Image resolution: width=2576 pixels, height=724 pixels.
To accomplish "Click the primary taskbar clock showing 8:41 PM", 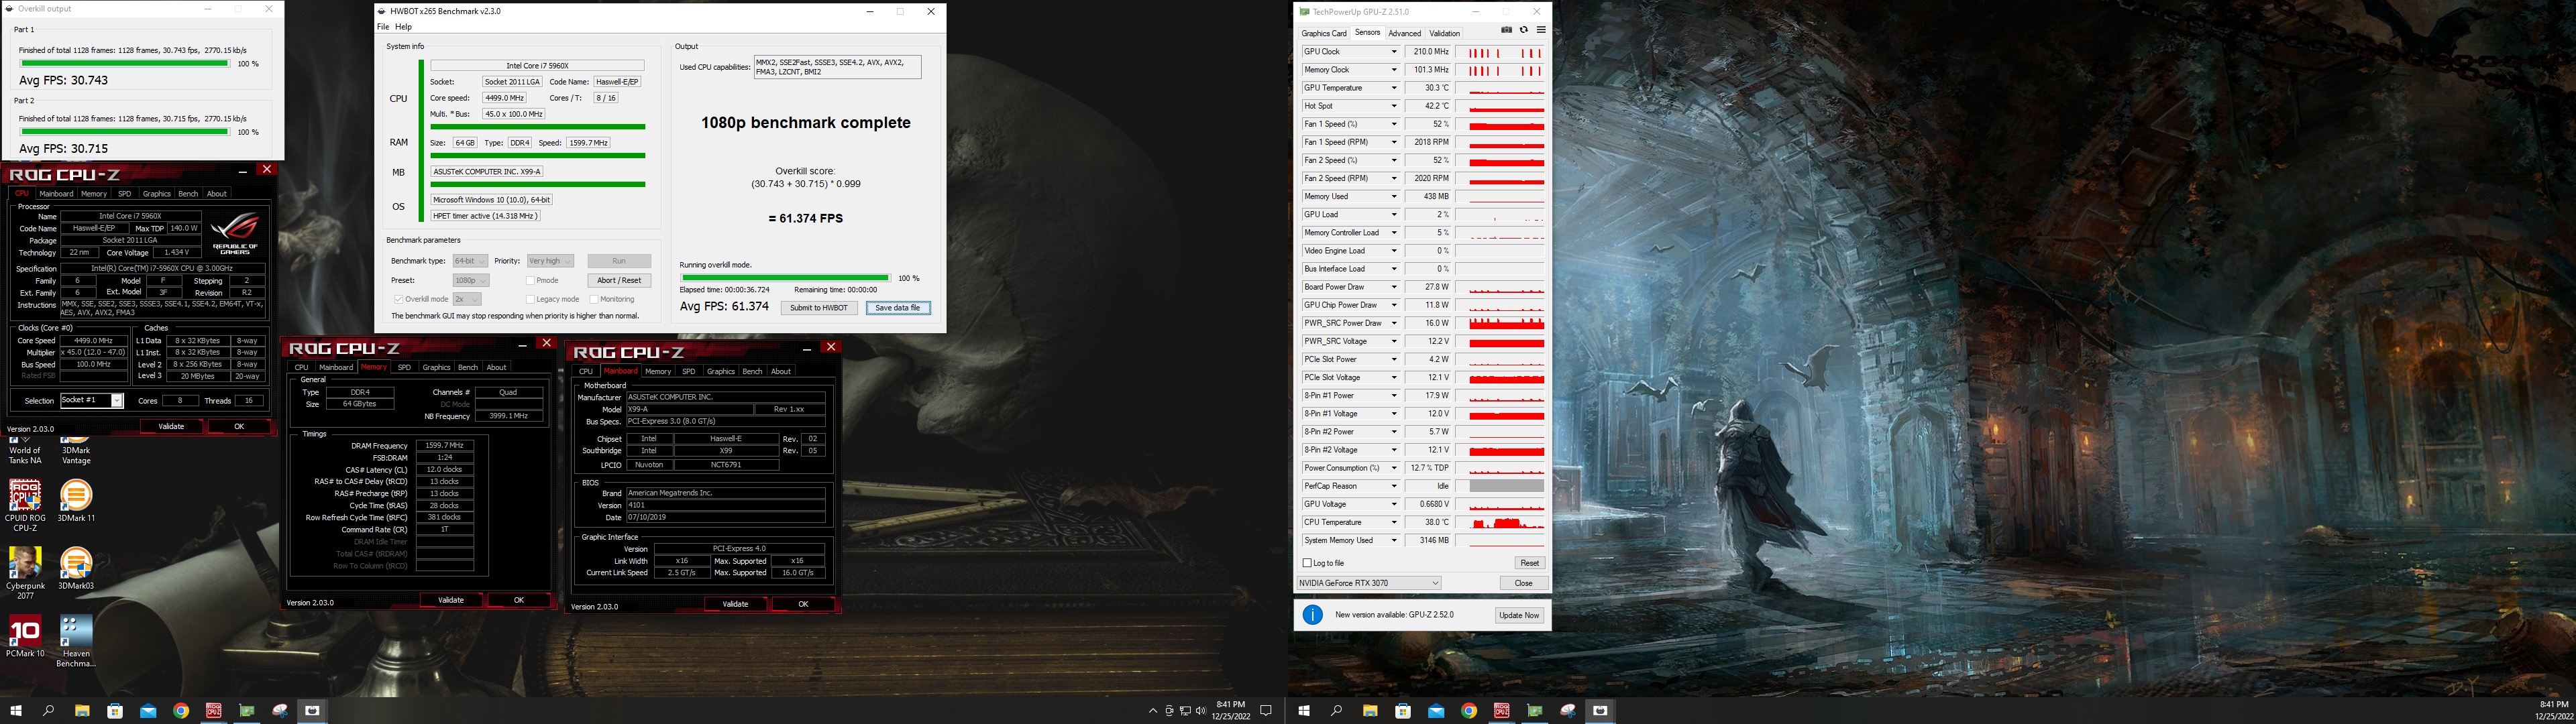I will (1231, 711).
